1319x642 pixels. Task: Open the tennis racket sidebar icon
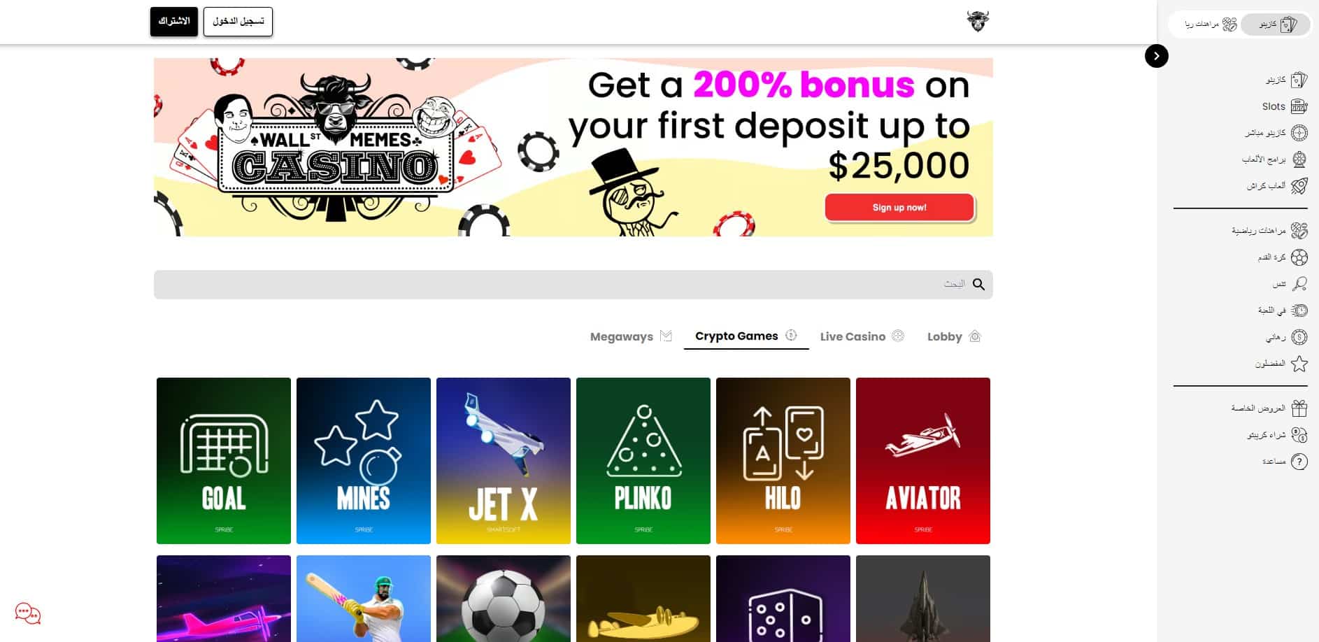point(1299,284)
